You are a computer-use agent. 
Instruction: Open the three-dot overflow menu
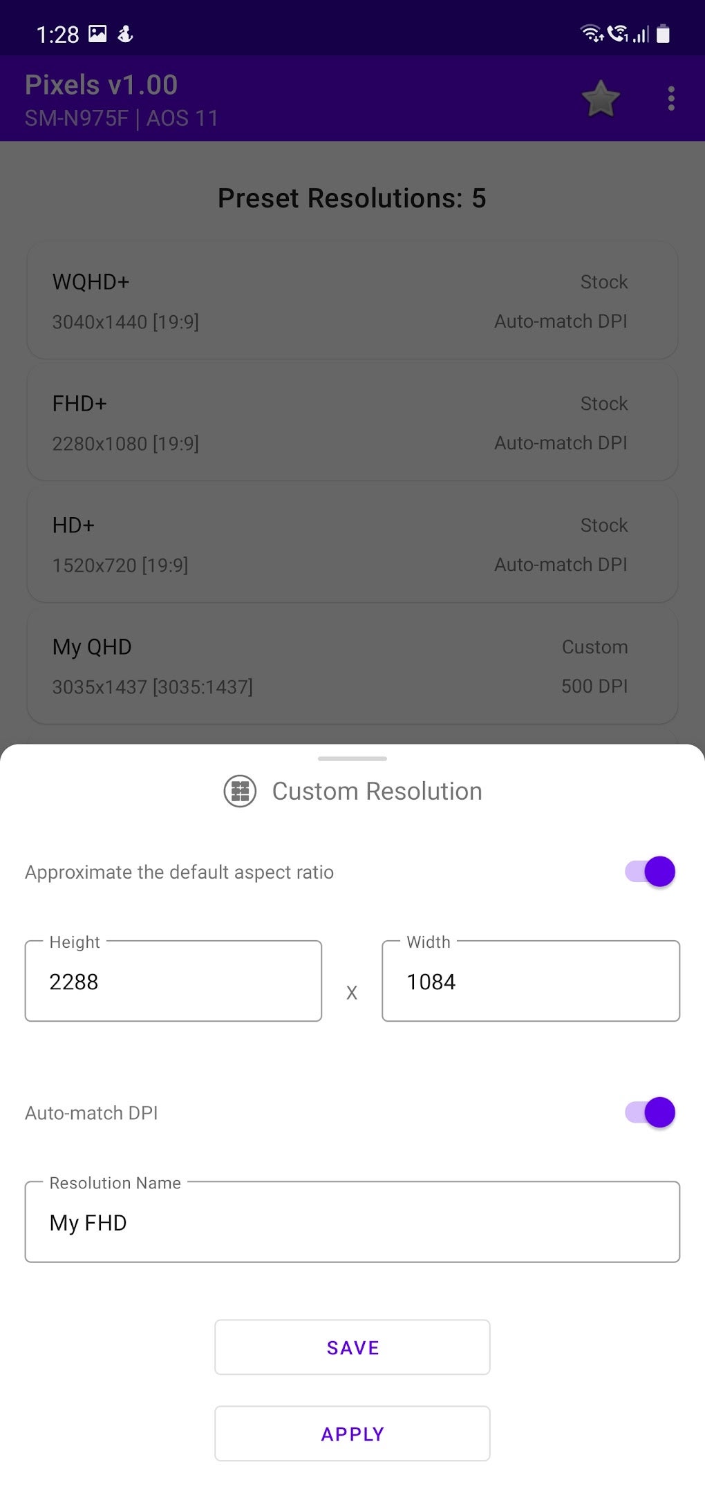coord(670,99)
